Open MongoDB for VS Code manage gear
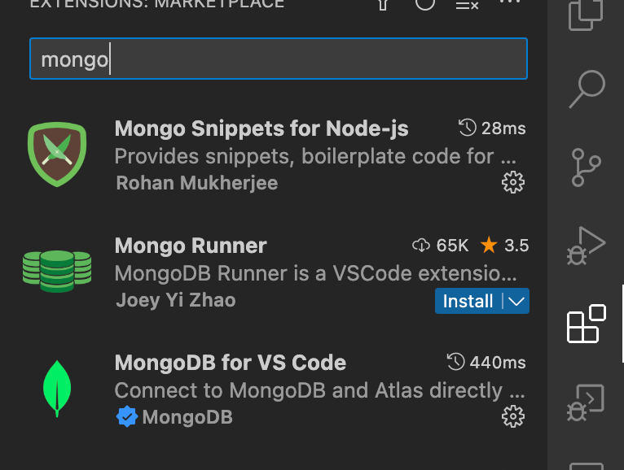 [512, 417]
